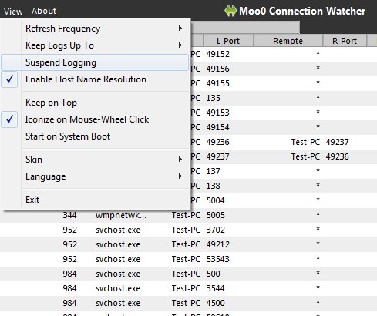The height and width of the screenshot is (316, 377).
Task: Select svchost.exe in the port 3544 row
Action: [x=118, y=288]
